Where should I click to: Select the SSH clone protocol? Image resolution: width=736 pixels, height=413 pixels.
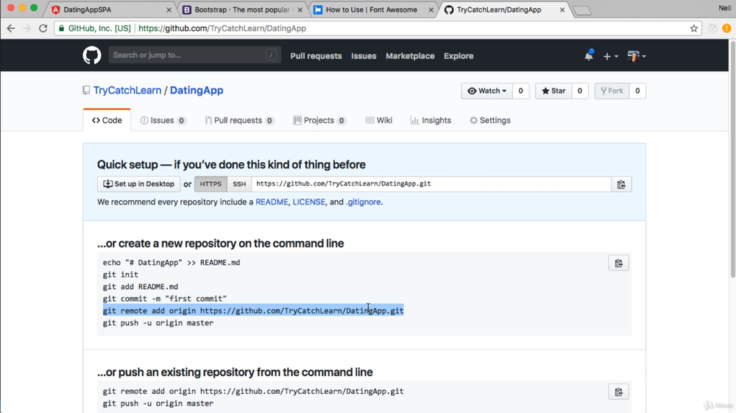coord(239,184)
